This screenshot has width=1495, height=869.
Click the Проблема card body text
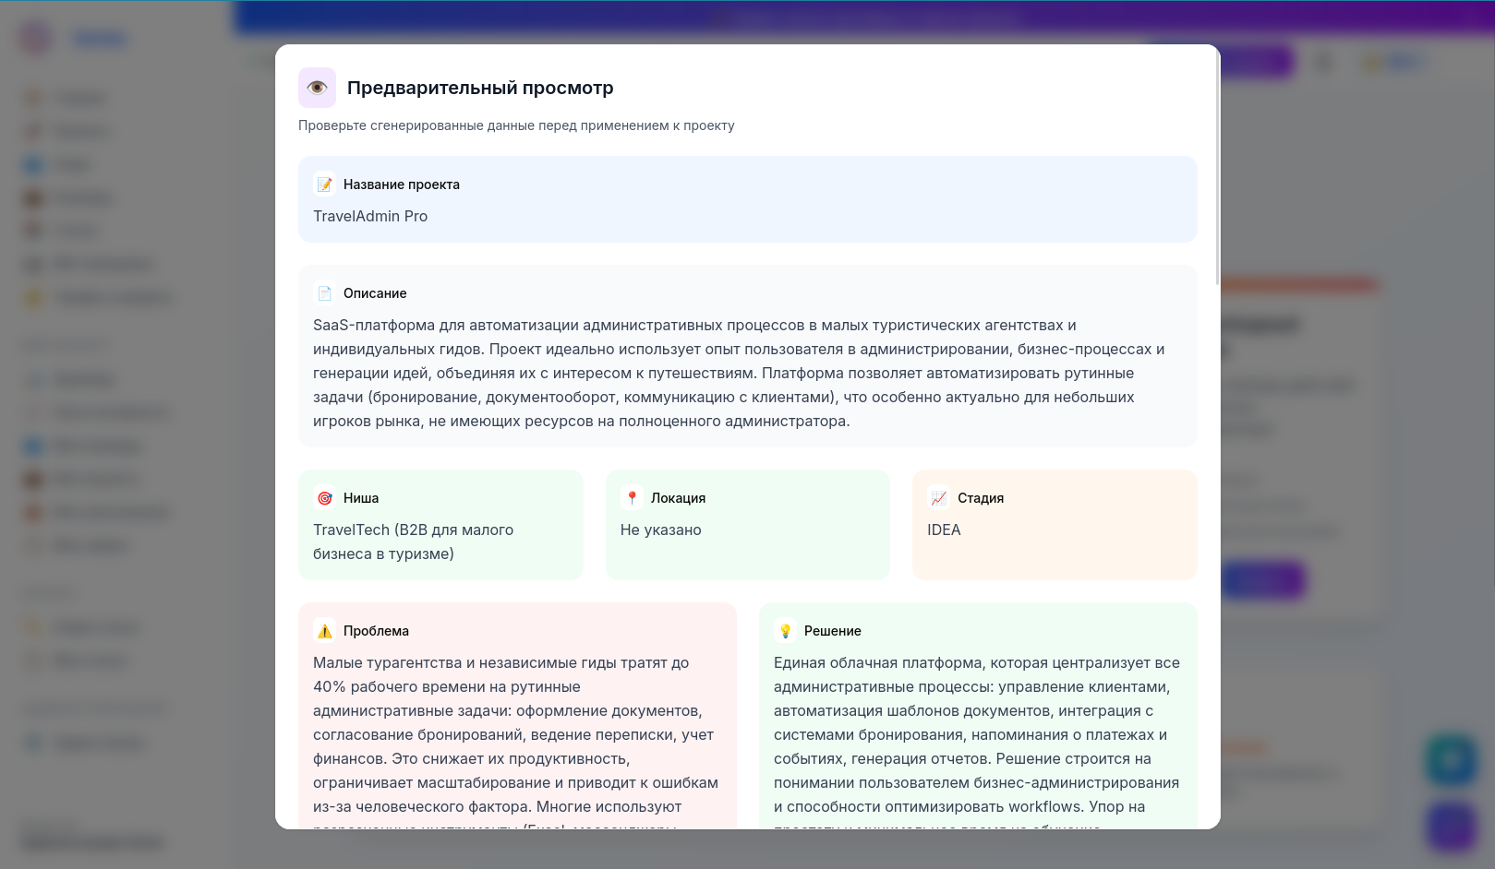[x=515, y=734]
